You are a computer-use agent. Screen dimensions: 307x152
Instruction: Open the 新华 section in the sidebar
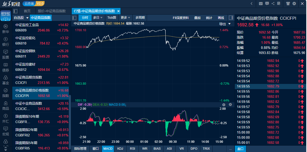click(6, 29)
